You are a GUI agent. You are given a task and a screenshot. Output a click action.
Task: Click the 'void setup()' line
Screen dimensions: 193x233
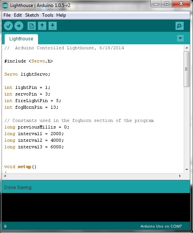[x=20, y=167]
